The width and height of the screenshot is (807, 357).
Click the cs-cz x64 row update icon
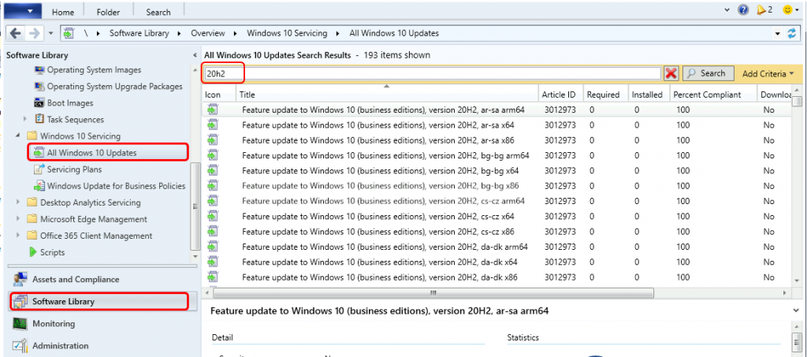[x=213, y=216]
